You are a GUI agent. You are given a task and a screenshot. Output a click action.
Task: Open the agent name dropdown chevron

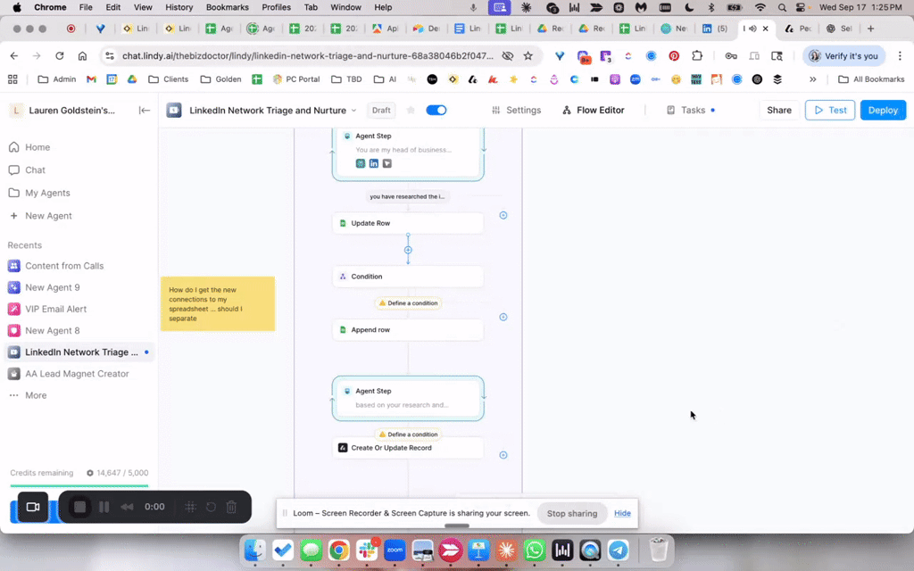click(354, 111)
